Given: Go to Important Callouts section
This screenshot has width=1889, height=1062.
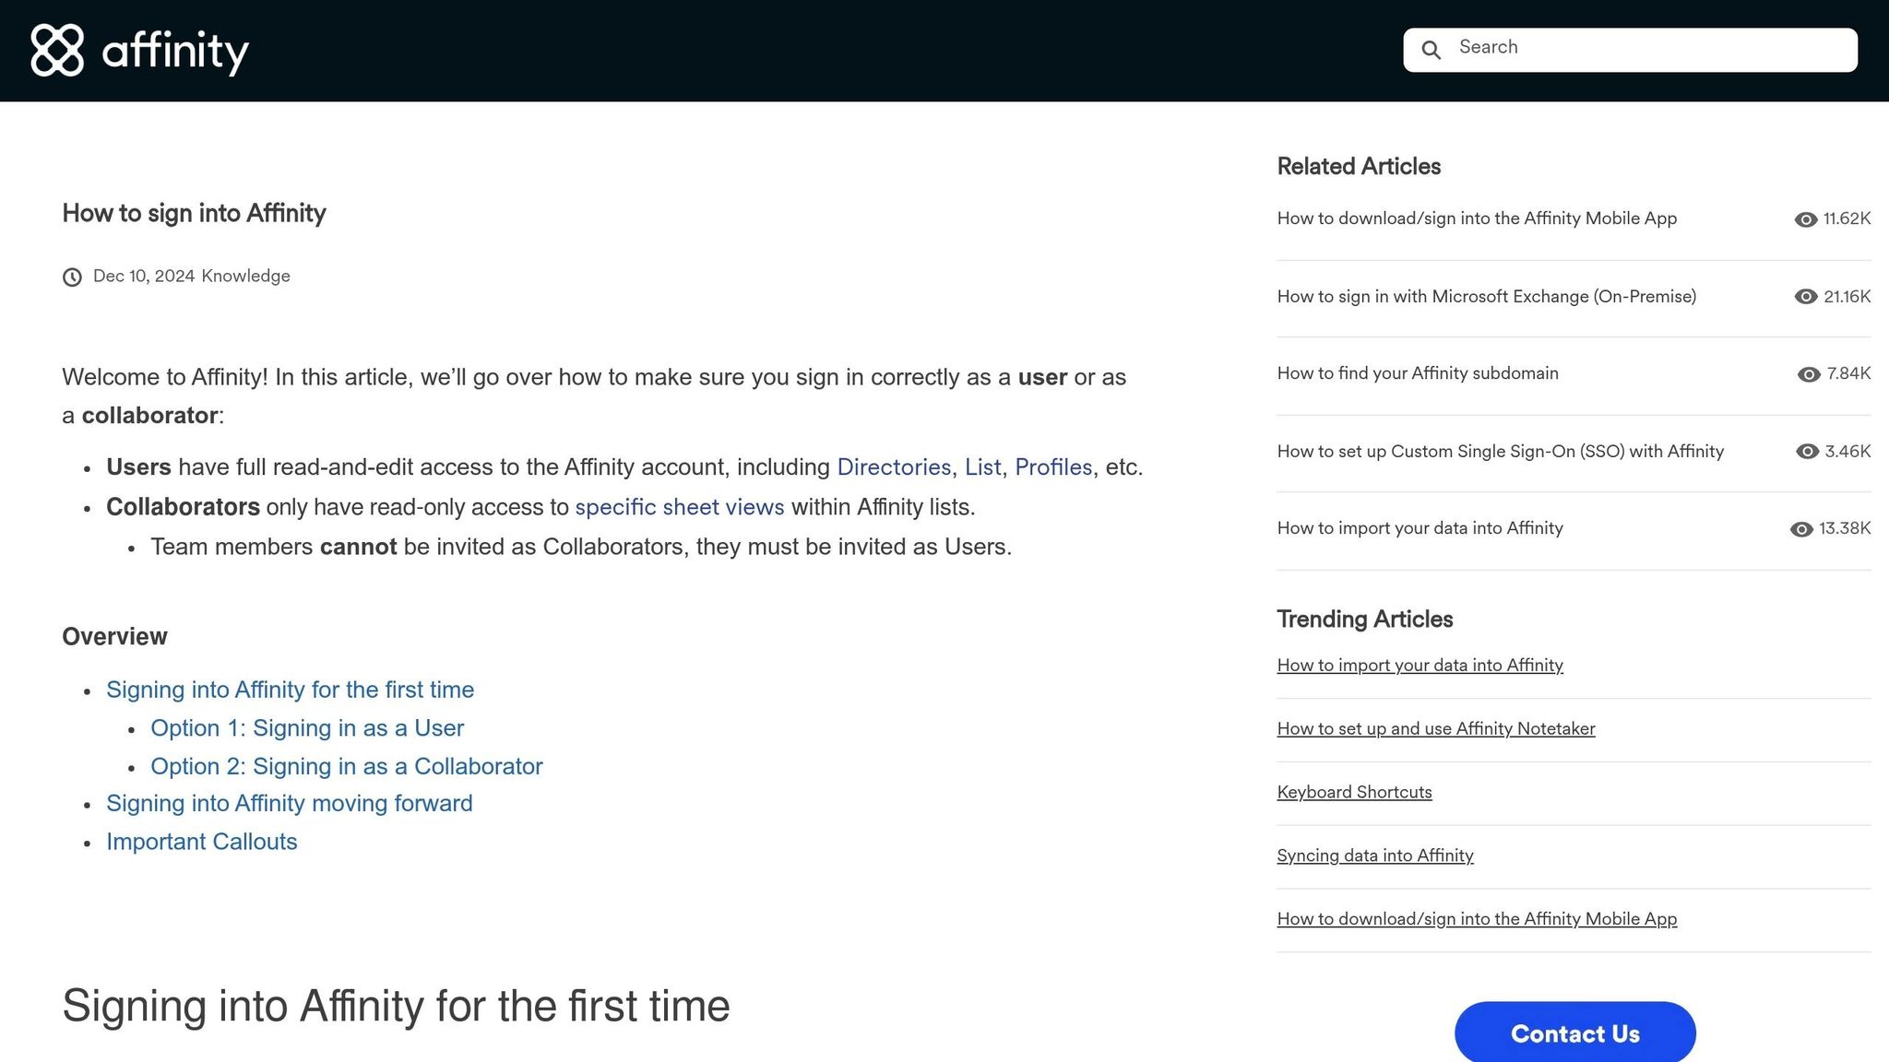Looking at the screenshot, I should coord(201,842).
